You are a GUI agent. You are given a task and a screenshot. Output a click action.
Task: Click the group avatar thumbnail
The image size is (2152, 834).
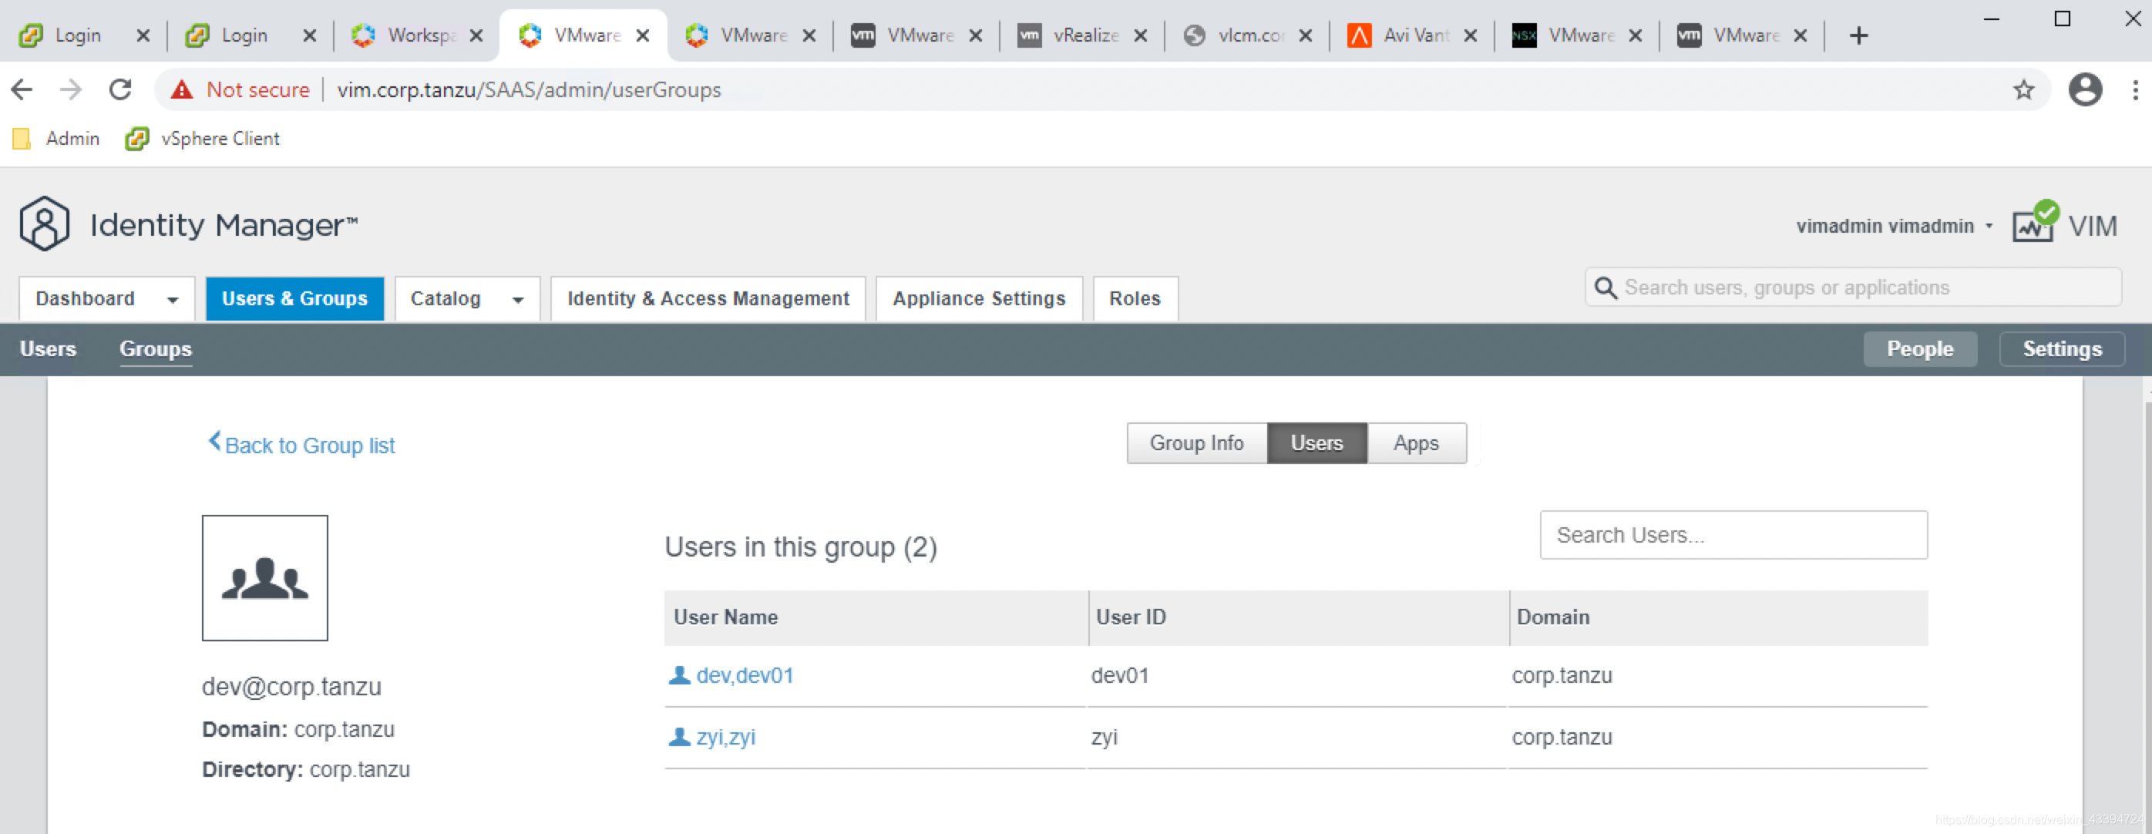point(265,578)
